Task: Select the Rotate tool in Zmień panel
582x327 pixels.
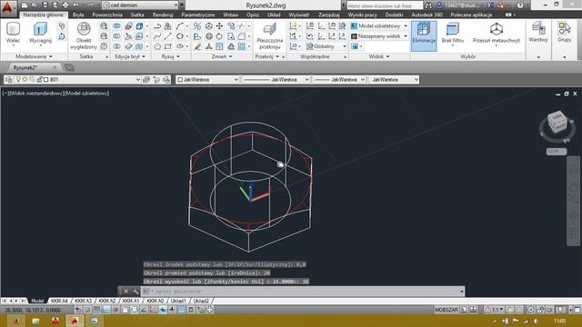Action: click(219, 36)
